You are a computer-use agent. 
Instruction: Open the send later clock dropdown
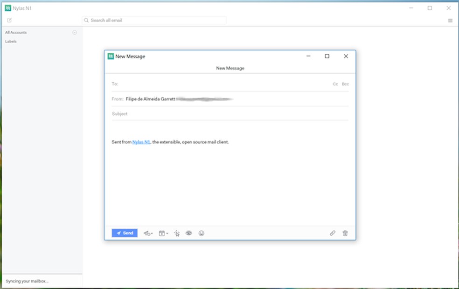148,233
